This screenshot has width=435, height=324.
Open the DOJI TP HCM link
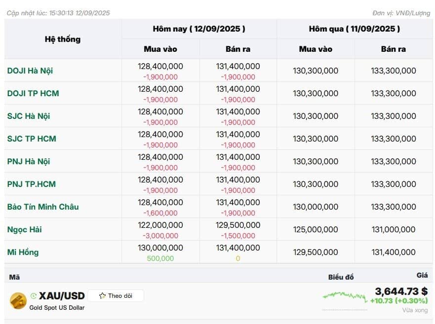[33, 93]
